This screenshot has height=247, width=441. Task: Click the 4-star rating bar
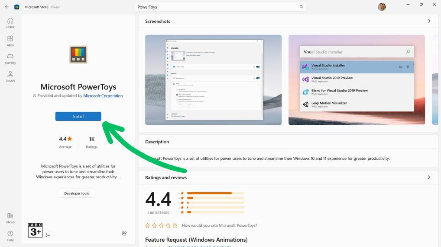[216, 198]
